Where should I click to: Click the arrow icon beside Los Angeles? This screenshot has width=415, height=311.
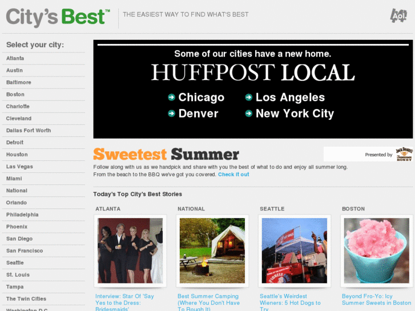pos(248,97)
